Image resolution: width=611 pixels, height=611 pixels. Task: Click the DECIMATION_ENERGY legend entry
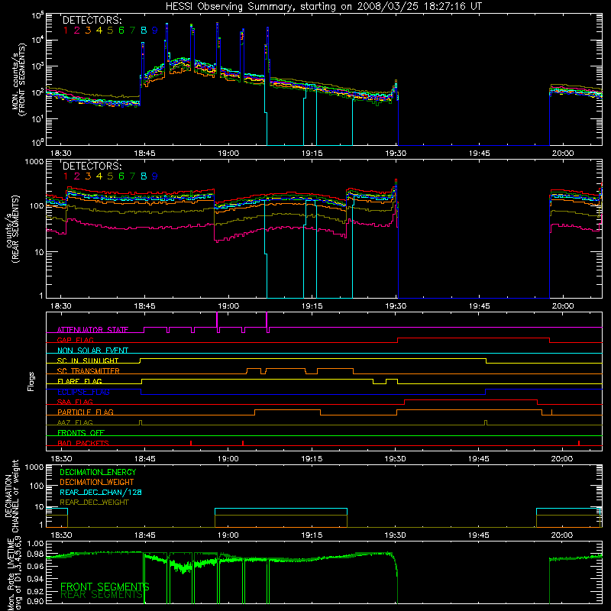[x=98, y=472]
